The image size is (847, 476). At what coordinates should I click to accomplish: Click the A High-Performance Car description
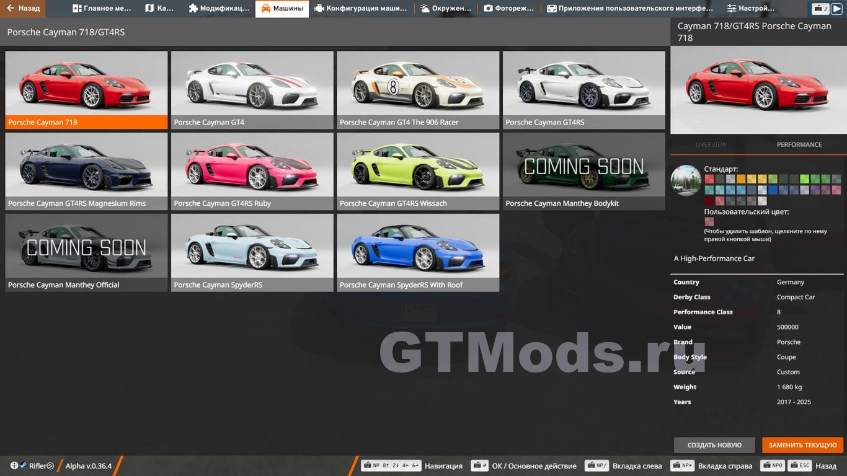click(x=714, y=258)
